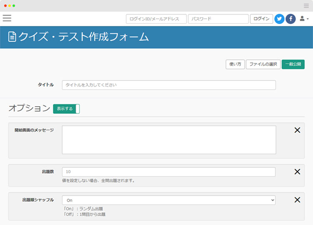Open the 一般公開 visibility button
The image size is (313, 225).
pos(293,64)
